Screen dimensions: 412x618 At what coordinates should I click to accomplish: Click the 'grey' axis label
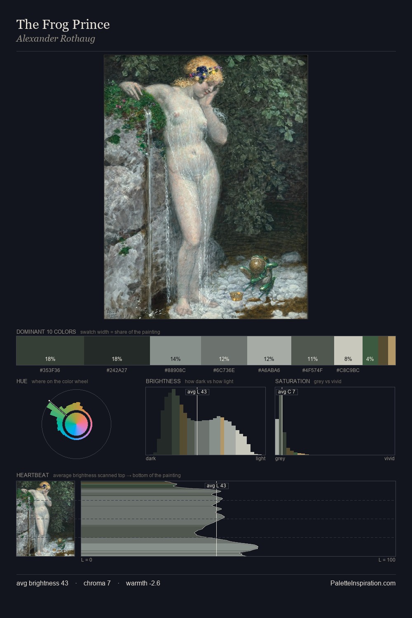tap(280, 459)
